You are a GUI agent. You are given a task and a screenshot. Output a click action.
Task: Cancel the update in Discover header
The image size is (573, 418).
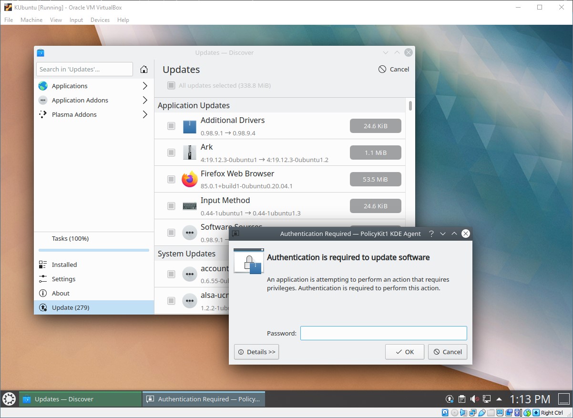pyautogui.click(x=394, y=69)
